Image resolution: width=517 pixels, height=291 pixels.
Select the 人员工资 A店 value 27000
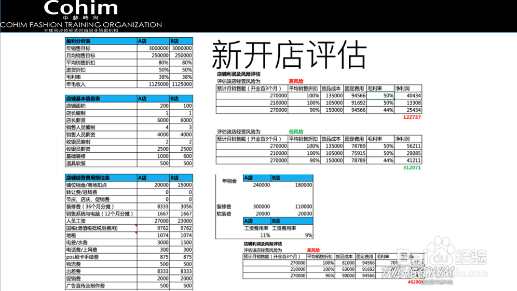pos(161,221)
